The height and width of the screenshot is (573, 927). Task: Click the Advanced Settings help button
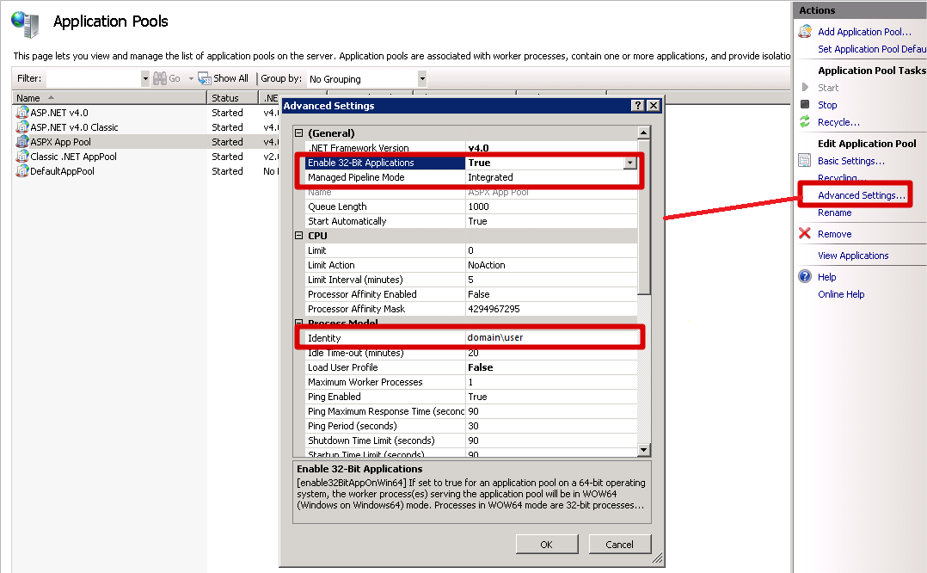pyautogui.click(x=637, y=105)
